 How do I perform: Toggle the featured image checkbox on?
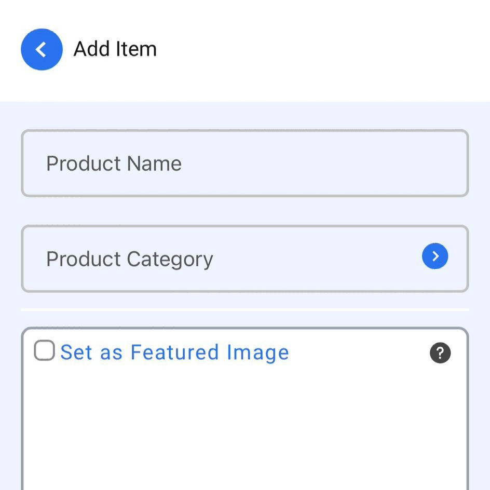tap(44, 350)
